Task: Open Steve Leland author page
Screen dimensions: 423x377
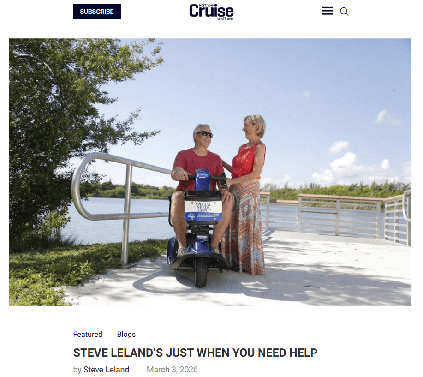Action: coord(106,370)
